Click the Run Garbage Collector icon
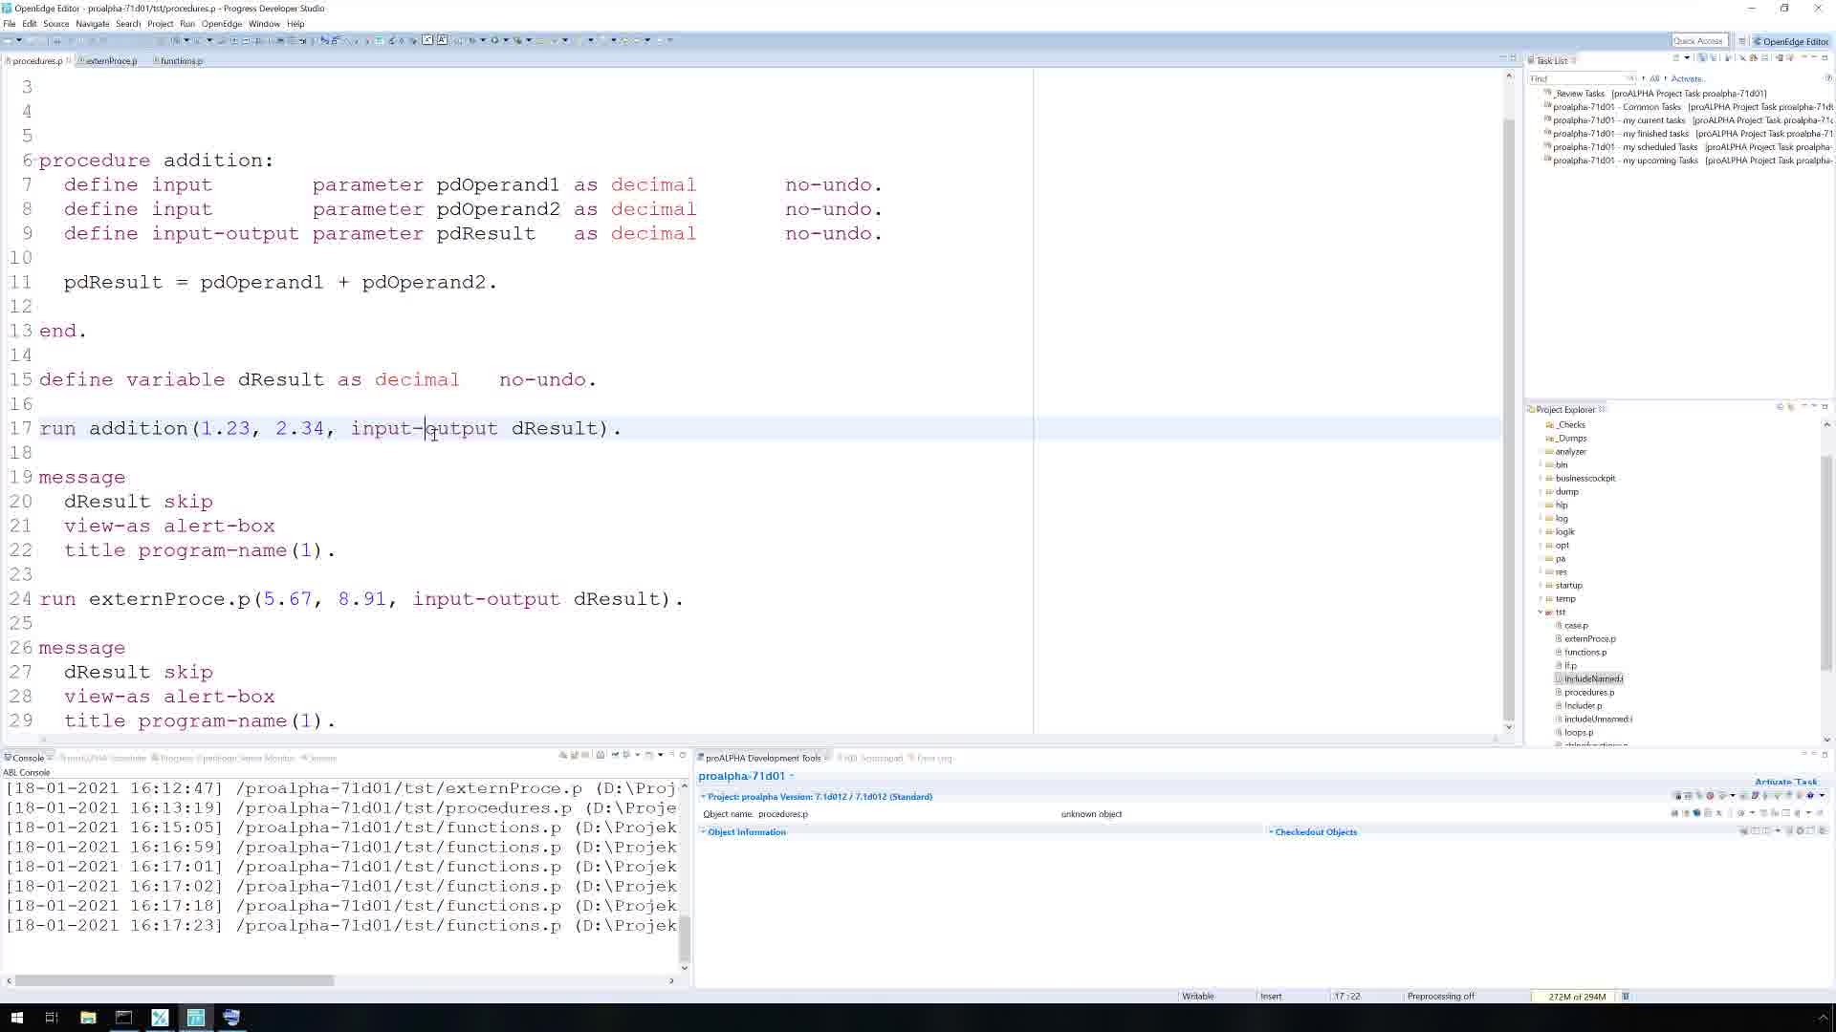Image resolution: width=1836 pixels, height=1032 pixels. pos(1625,996)
